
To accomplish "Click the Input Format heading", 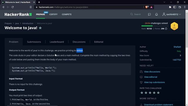I will click(x=16, y=79).
